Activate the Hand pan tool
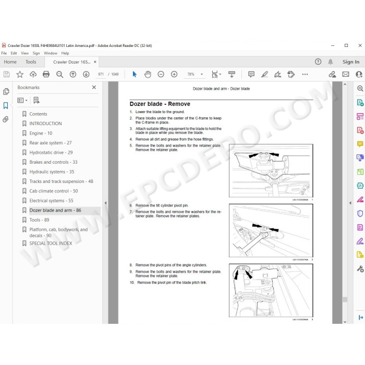This screenshot has width=365, height=365. click(148, 74)
